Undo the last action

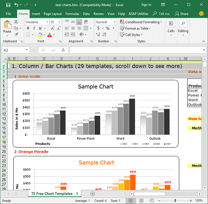[16, 5]
